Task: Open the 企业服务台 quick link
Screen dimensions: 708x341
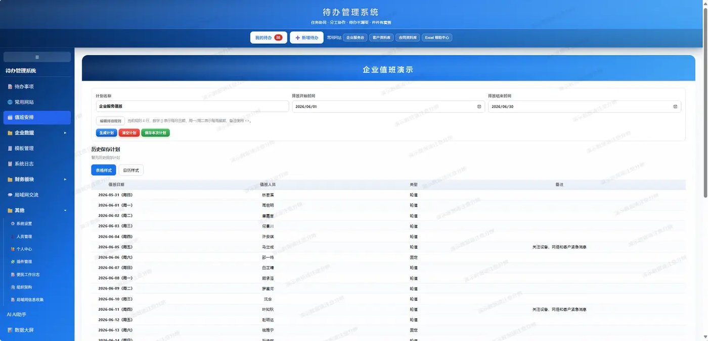Action: [355, 38]
